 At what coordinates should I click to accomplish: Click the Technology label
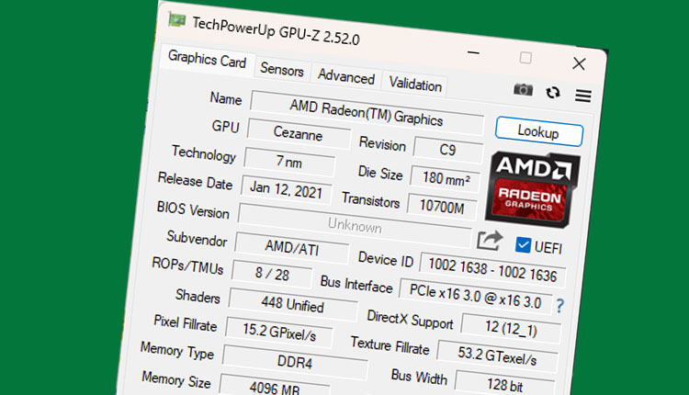point(204,153)
